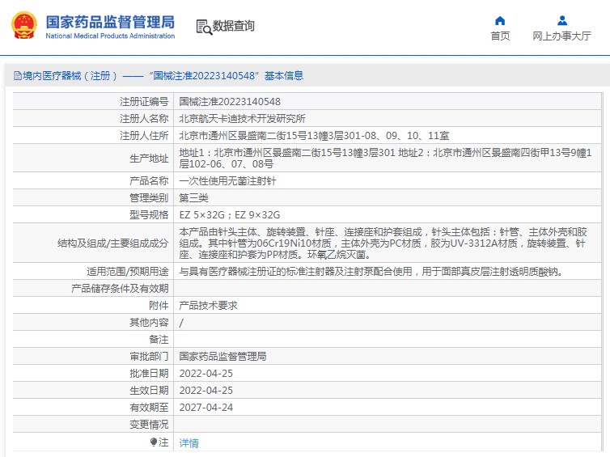Image resolution: width=610 pixels, height=457 pixels.
Task: Select the 注册人住所 address value
Action: coord(314,136)
